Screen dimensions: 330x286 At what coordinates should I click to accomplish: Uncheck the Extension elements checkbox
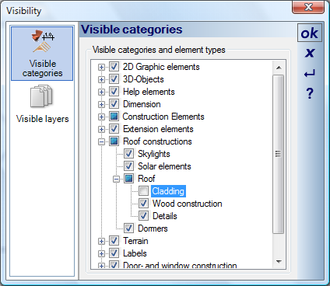[x=114, y=129]
